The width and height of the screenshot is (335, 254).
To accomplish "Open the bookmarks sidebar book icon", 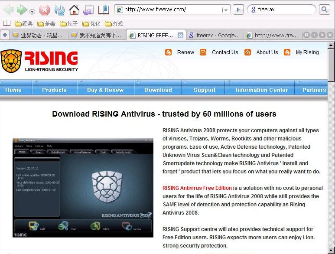I will pos(7,23).
